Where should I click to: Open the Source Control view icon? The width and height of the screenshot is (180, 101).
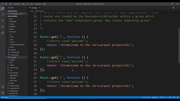3,20
